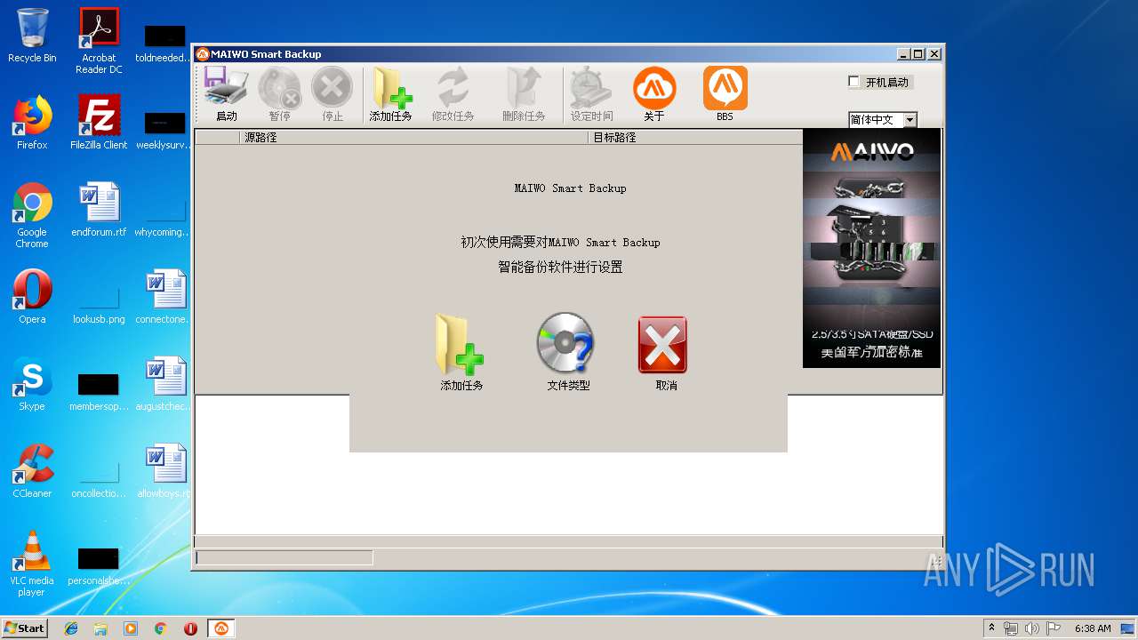Minimize the MAIWO Smart Backup window
Viewport: 1138px width, 640px height.
pyautogui.click(x=903, y=54)
